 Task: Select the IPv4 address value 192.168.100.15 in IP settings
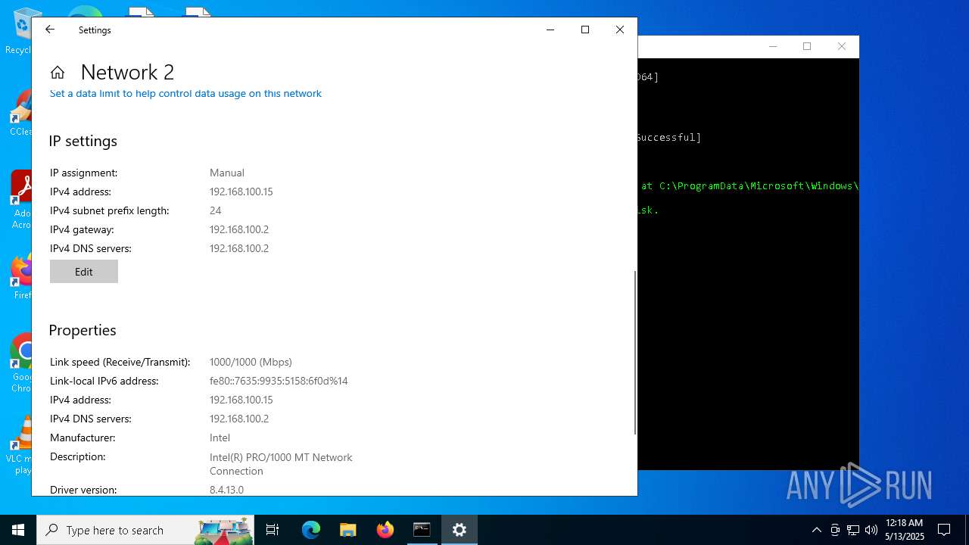coord(241,192)
